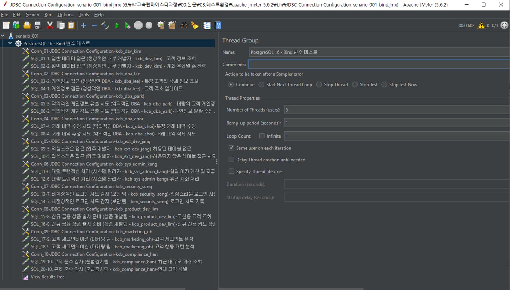This screenshot has width=510, height=290.
Task: Select the SQL_08-4 kcb_dba_choi sampler row
Action: click(113, 134)
